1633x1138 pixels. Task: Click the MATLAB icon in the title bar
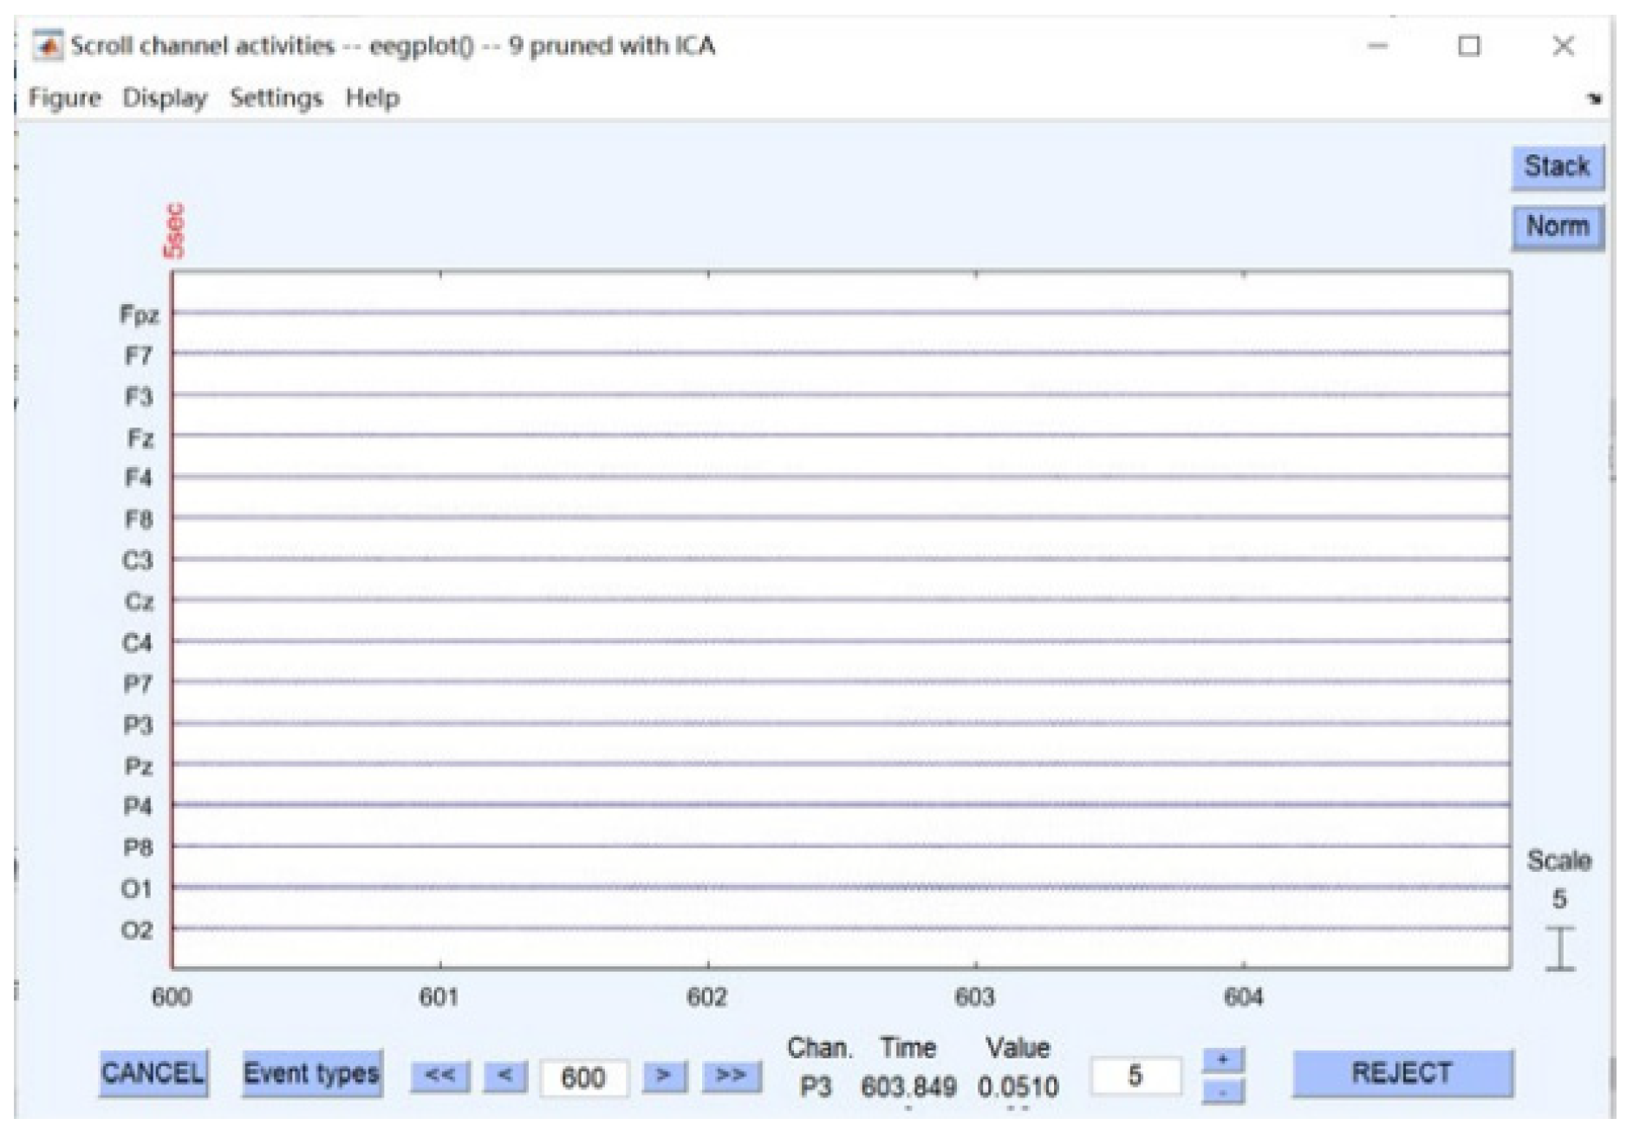pyautogui.click(x=48, y=45)
